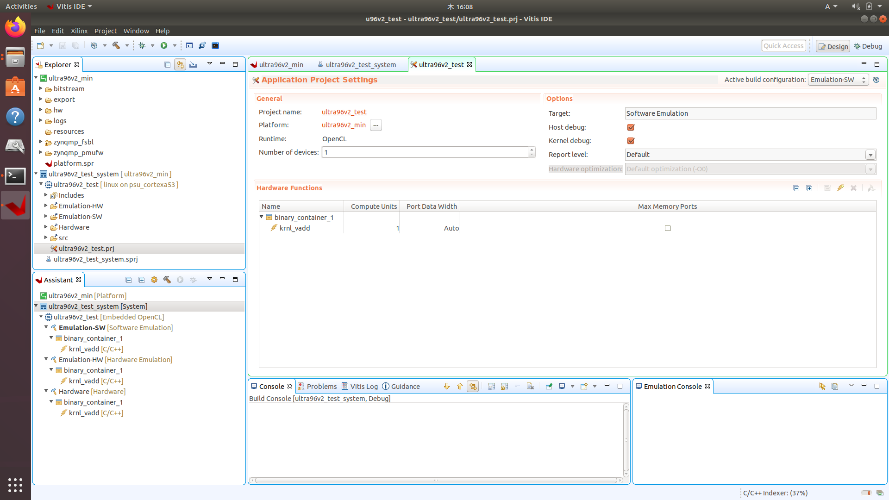The height and width of the screenshot is (500, 889).
Task: Click the Assistant settings gear icon
Action: 154,280
